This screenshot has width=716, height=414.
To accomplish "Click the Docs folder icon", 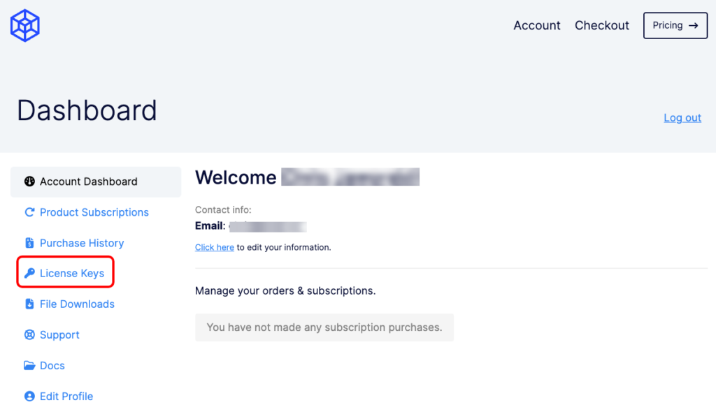I will pyautogui.click(x=29, y=365).
